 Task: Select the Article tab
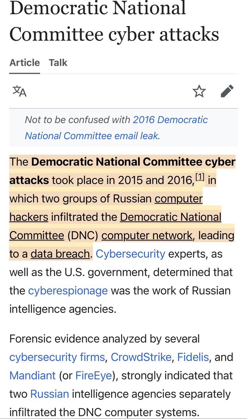click(24, 63)
